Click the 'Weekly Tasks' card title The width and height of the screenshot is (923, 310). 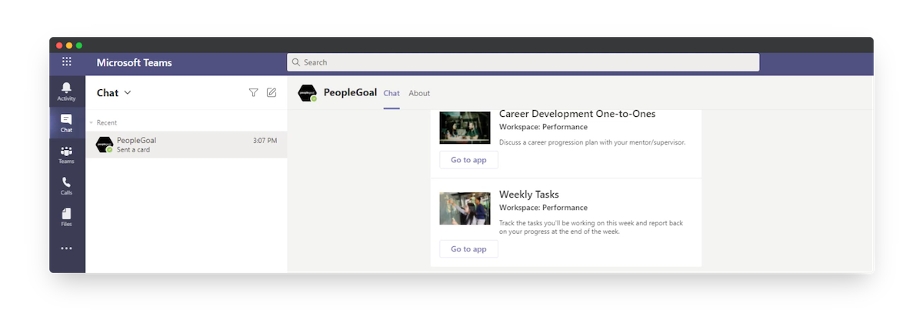tap(529, 195)
